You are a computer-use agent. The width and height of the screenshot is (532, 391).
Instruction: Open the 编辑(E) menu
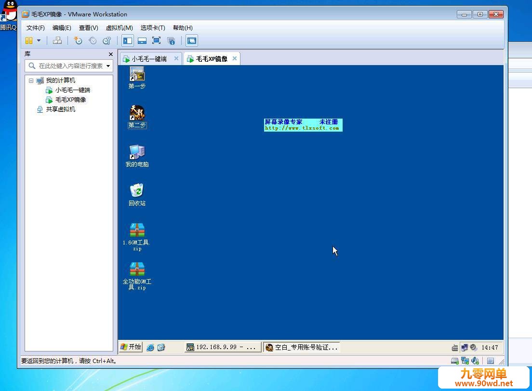click(62, 28)
